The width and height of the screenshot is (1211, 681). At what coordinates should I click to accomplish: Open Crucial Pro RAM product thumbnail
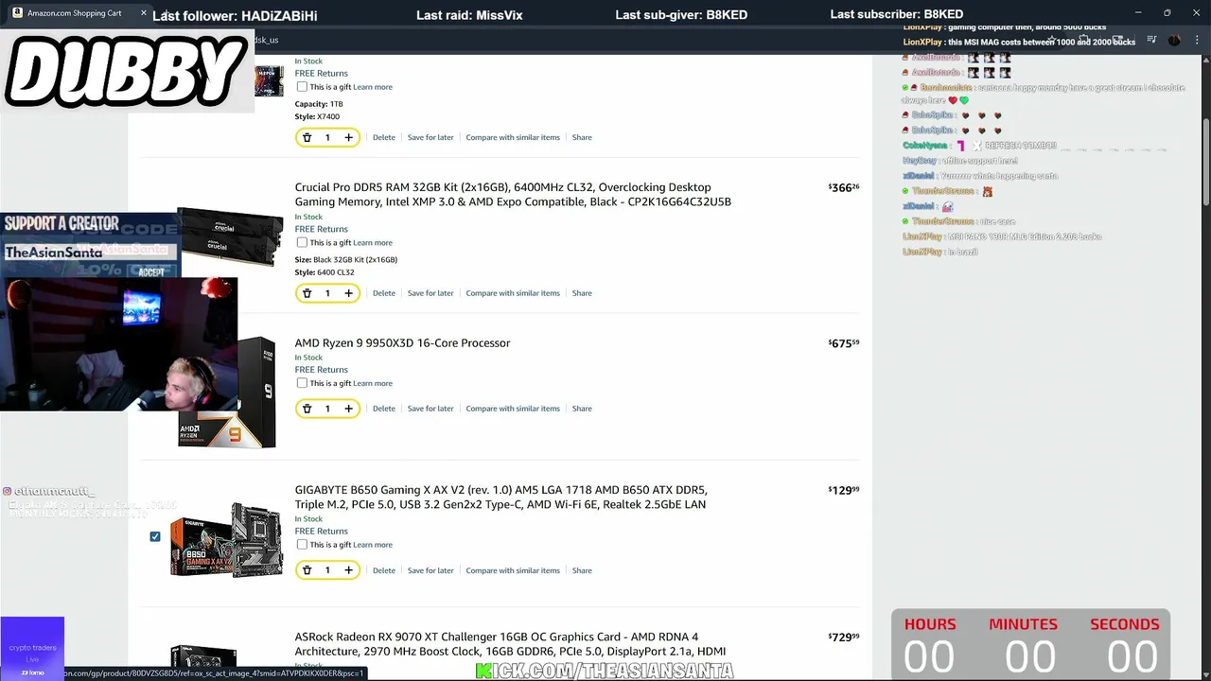(230, 236)
